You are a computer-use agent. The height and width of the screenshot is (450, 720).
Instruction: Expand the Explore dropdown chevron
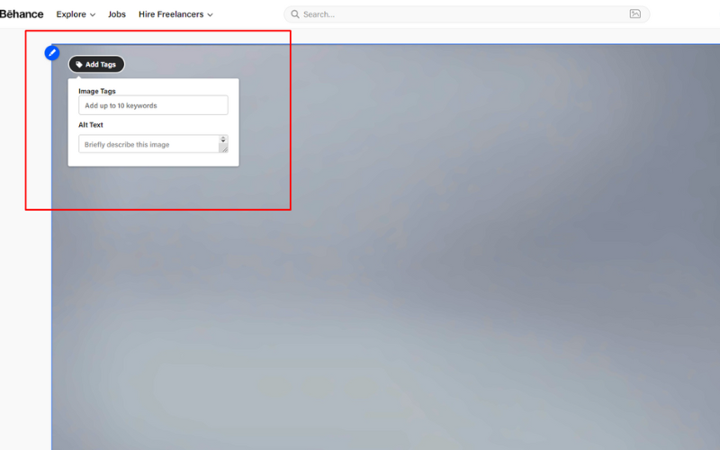(x=93, y=14)
